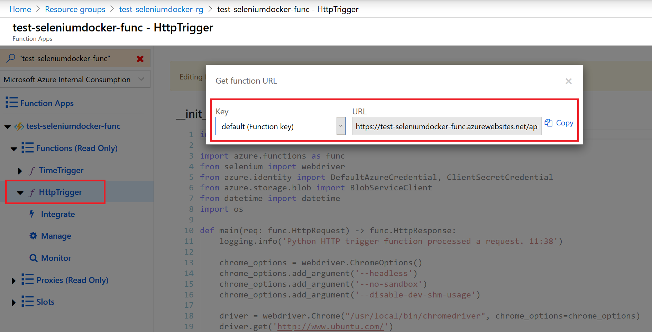
Task: Click the page title 'test-seleniumdocker-func - HttpTrigger'
Action: point(113,27)
